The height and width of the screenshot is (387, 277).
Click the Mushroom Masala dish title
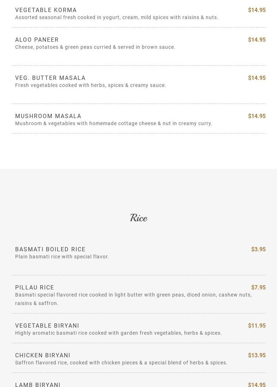click(x=48, y=116)
